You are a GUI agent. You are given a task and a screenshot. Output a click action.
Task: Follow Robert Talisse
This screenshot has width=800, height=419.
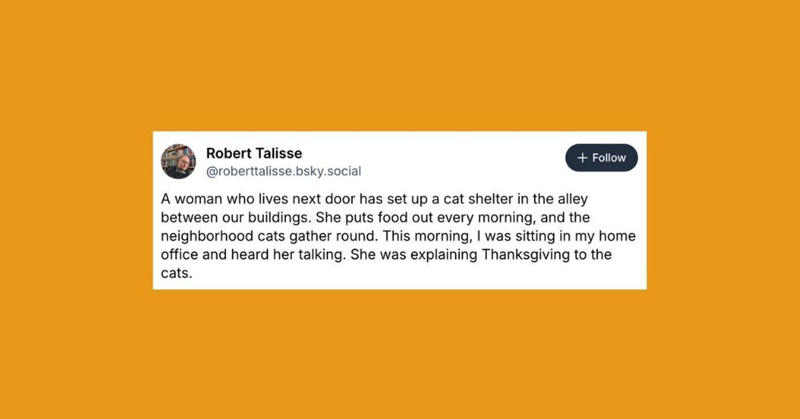pos(601,158)
